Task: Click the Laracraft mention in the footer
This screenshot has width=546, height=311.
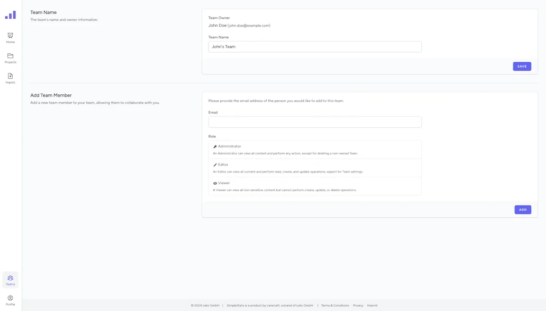Action: click(x=273, y=305)
